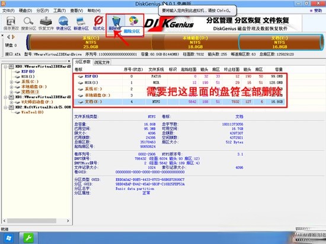Viewport: 326px width, 244px height.
Task: Expand the 本地磁盘(D:) tree node
Action: coord(11,87)
